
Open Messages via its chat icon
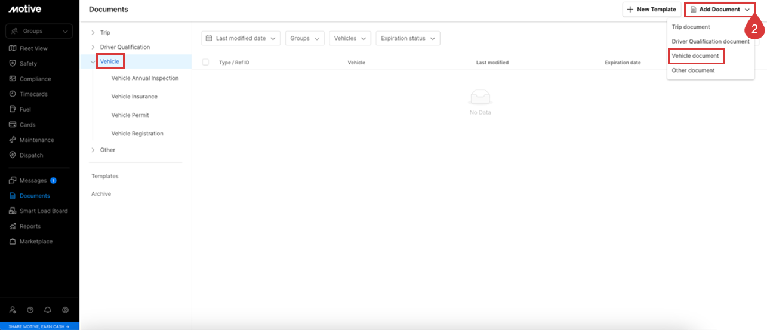[x=13, y=180]
